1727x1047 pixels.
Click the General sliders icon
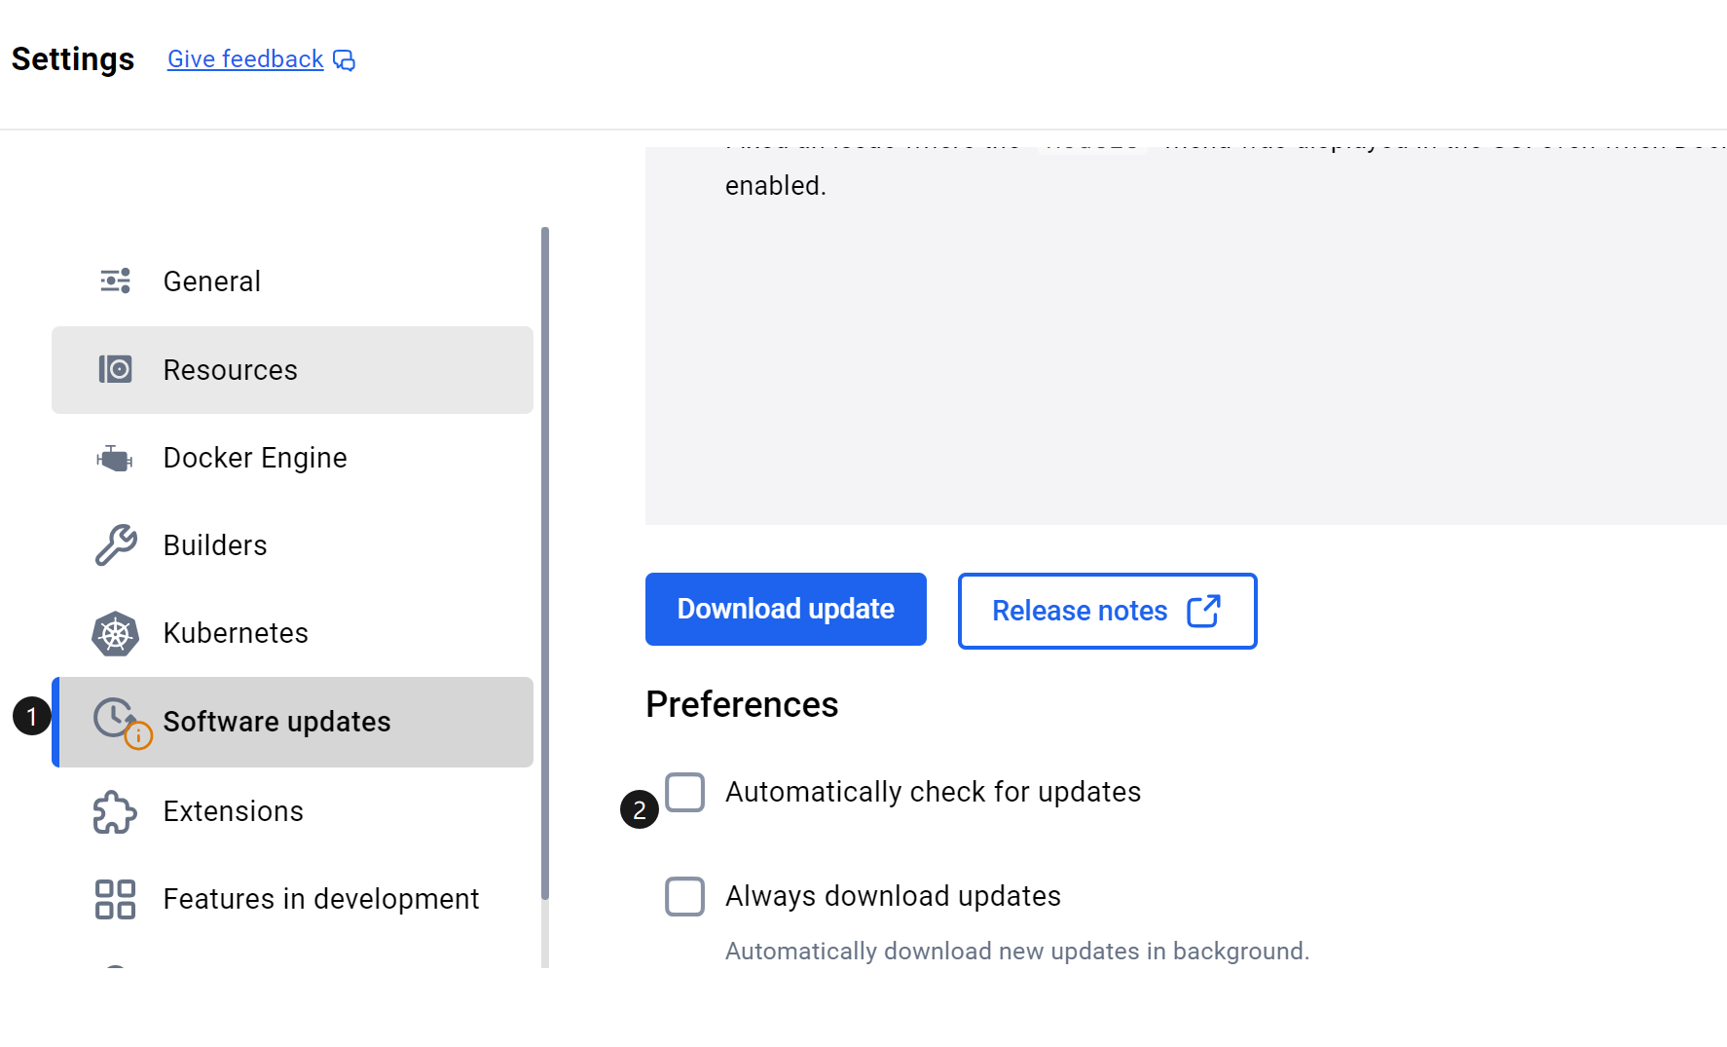115,281
